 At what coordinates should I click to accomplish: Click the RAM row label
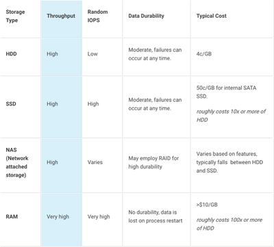(x=12, y=217)
